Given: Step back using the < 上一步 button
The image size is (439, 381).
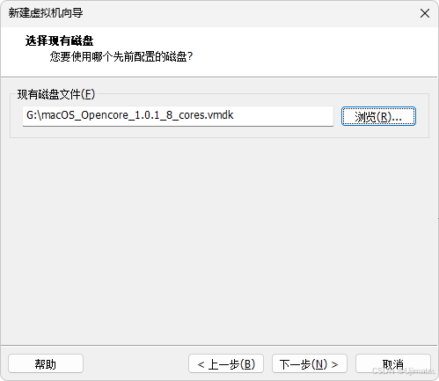Looking at the screenshot, I should click(226, 363).
